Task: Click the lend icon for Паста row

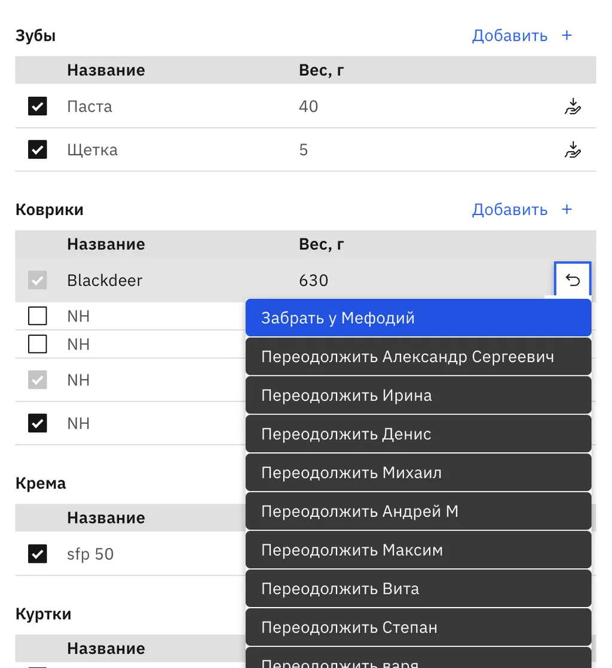Action: coord(573,106)
